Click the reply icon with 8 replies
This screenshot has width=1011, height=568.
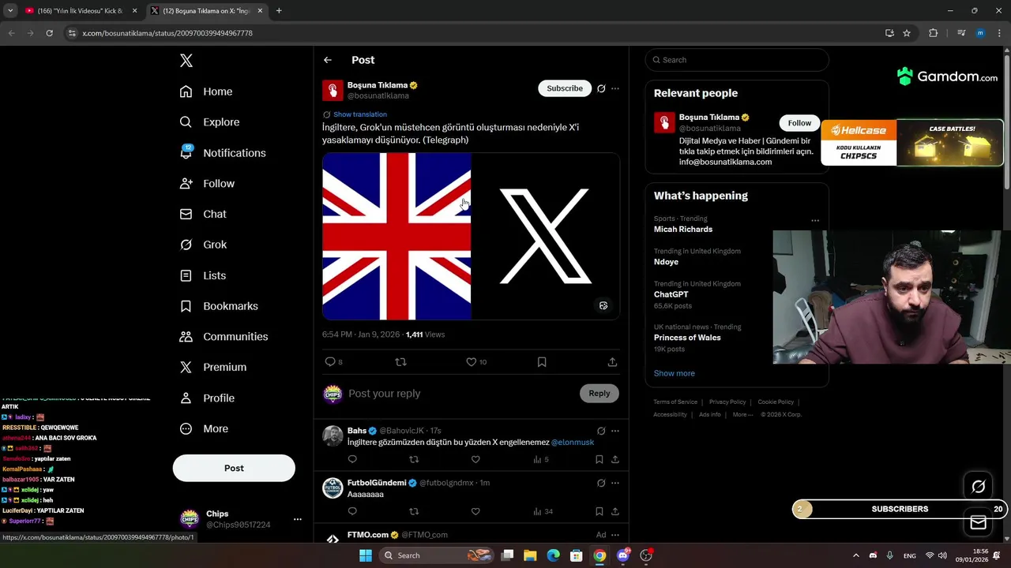click(x=333, y=362)
